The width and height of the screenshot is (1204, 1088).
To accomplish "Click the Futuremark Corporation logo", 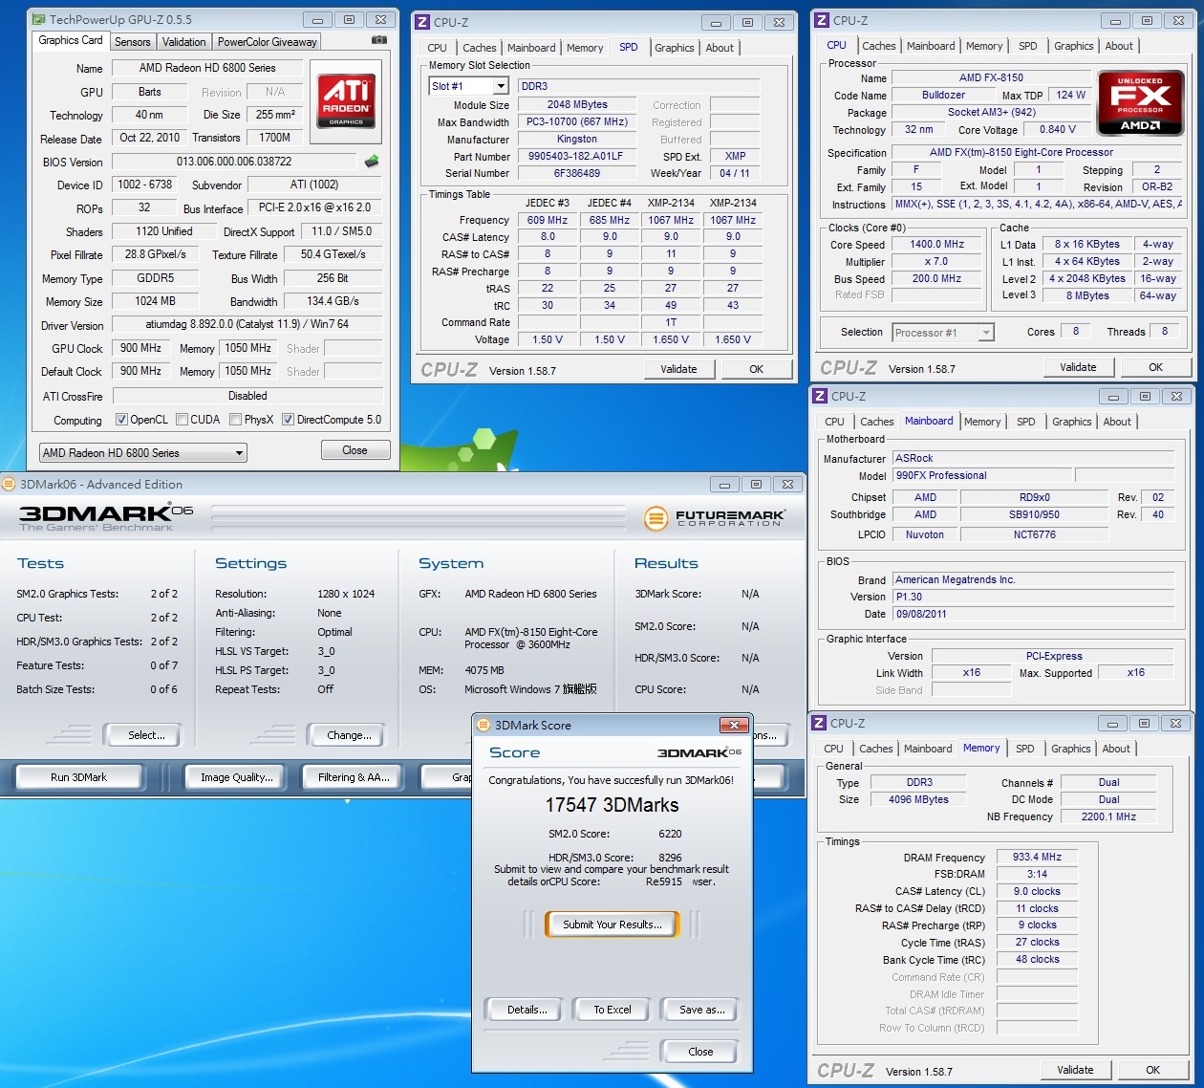I will pyautogui.click(x=715, y=518).
